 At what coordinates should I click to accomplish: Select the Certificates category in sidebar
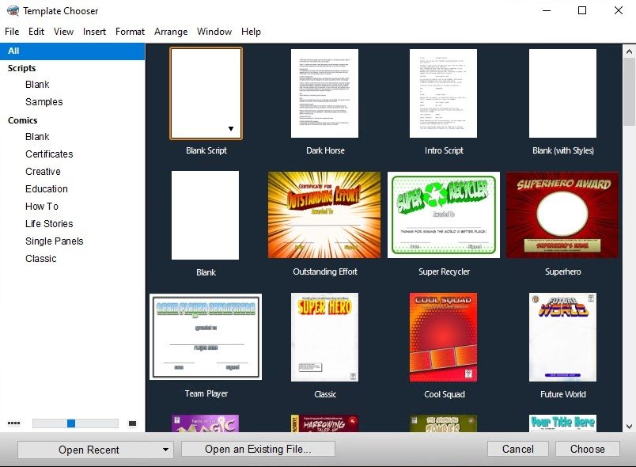click(49, 154)
